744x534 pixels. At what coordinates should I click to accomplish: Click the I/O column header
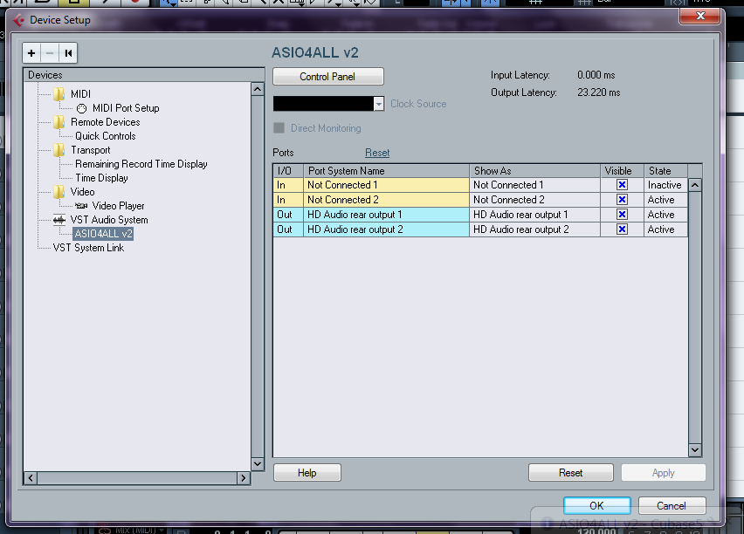pyautogui.click(x=288, y=171)
